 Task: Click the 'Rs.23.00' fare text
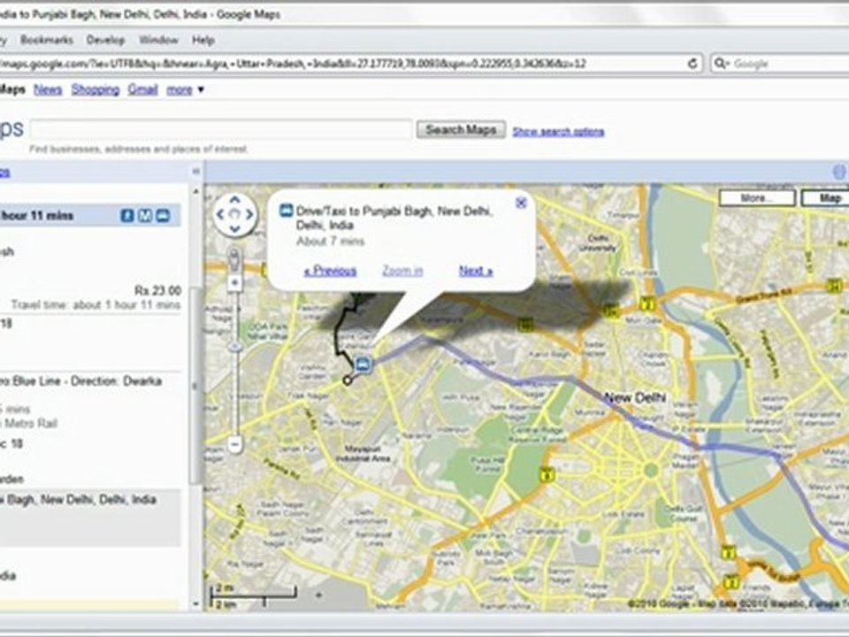coord(158,291)
